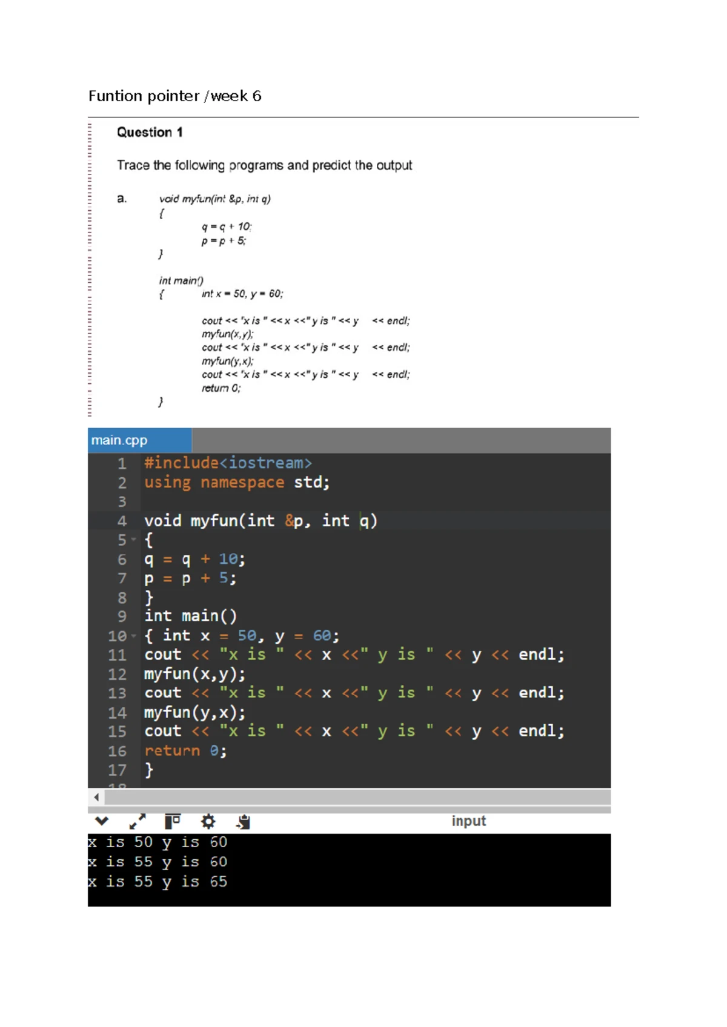Click the 'using namespace std;' code line

point(237,483)
